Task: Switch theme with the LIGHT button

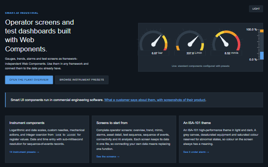Action: 256,9
